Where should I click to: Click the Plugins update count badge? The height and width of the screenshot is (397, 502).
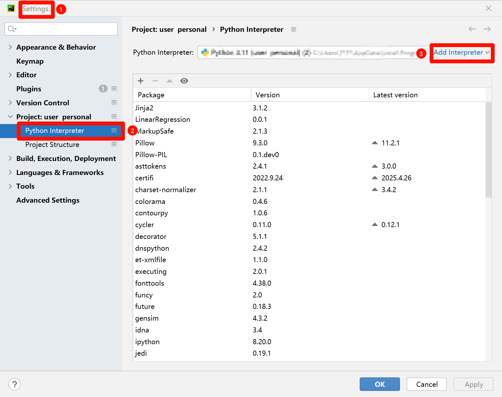tap(103, 89)
